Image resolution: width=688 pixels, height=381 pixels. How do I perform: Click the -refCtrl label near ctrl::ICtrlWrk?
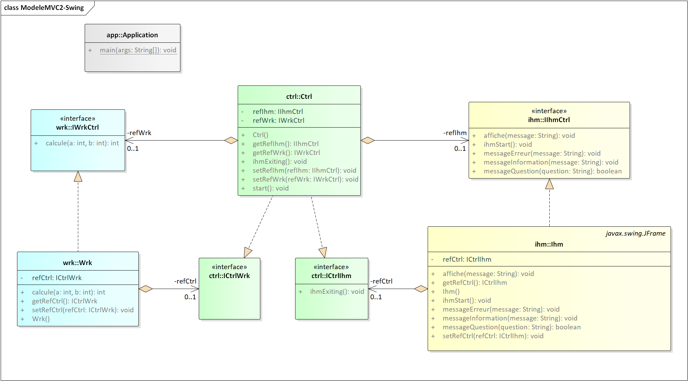coord(185,281)
